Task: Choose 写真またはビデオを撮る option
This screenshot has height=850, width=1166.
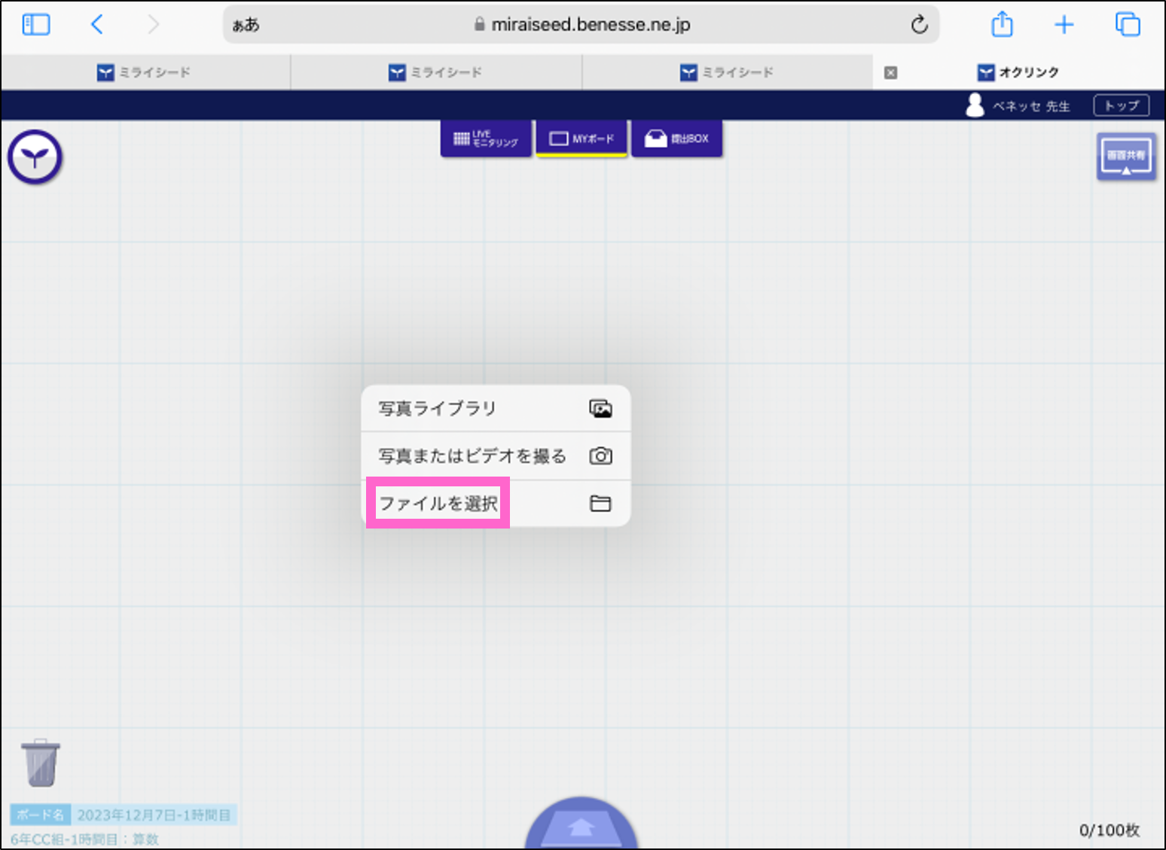Action: (x=496, y=456)
